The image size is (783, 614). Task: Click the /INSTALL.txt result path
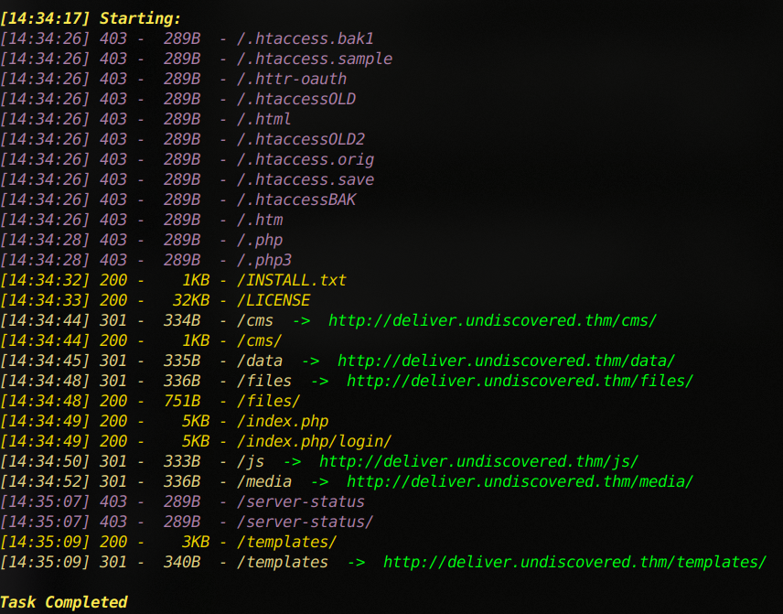(291, 280)
